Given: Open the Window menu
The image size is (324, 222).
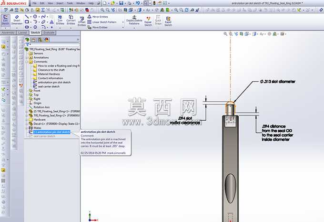Looking at the screenshot, I should point(81,3).
